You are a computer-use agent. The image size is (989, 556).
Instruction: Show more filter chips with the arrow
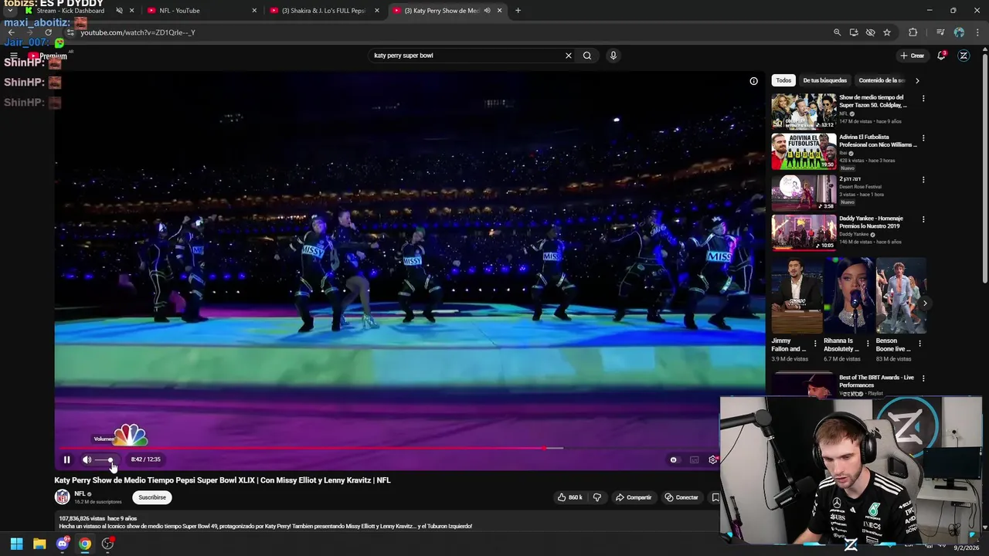pyautogui.click(x=917, y=80)
